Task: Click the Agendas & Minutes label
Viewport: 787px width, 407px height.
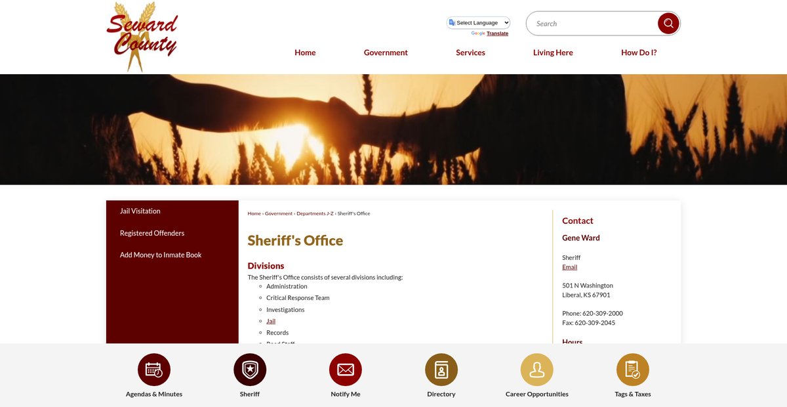Action: (154, 394)
